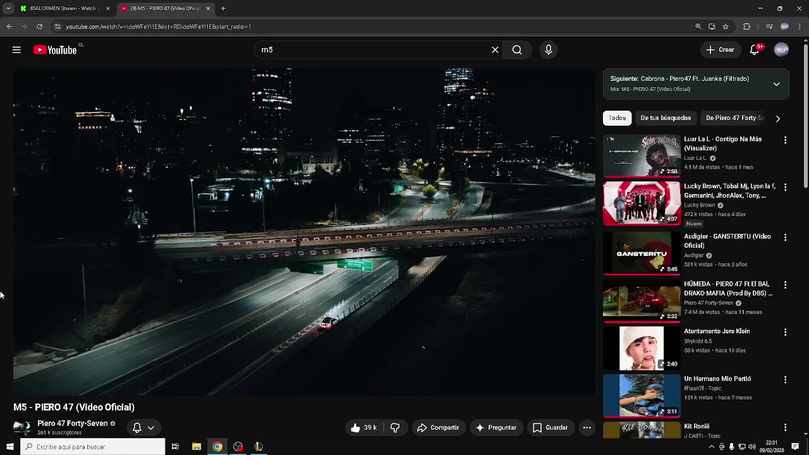Open Piero 47 Forty-Seven channel name
This screenshot has height=455, width=809.
tap(72, 423)
